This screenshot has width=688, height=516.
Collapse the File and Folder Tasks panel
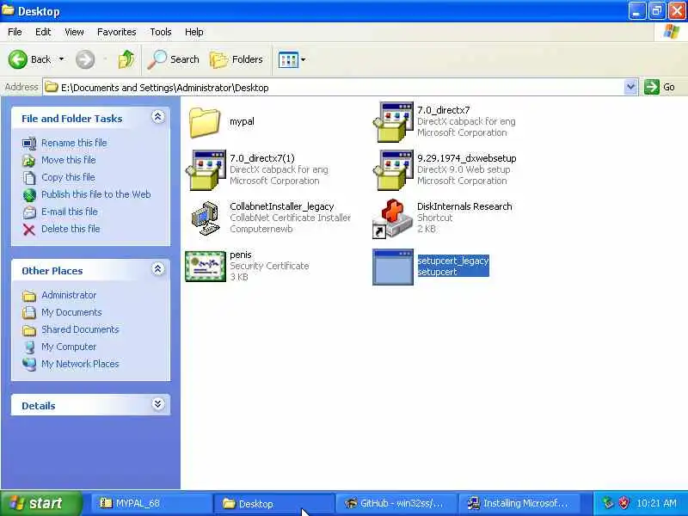[158, 117]
